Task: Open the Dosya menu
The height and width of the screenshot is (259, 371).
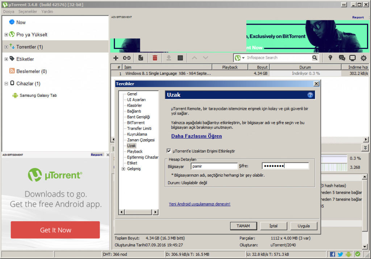Action: [9, 12]
